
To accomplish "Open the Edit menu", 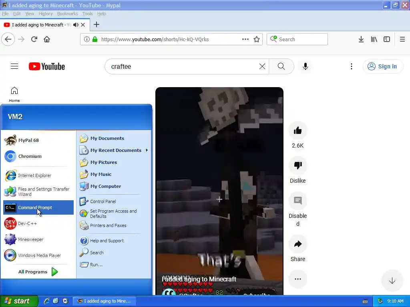I will pos(17,14).
